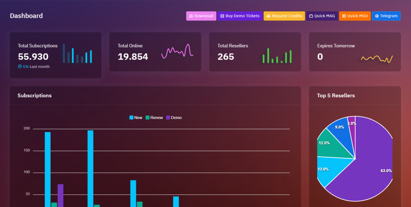Screen dimensions: 411x207
Task: Click the pink Total Online sparkline
Action: (177, 52)
